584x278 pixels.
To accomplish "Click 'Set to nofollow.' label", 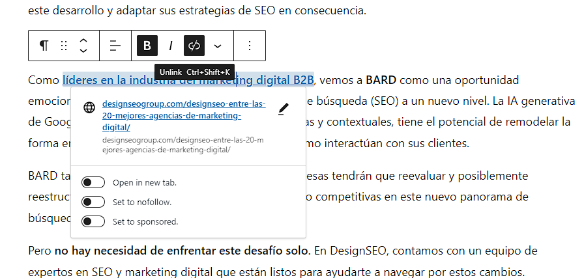I will [142, 202].
